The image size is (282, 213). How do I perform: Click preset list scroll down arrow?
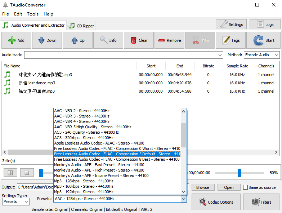point(183,192)
